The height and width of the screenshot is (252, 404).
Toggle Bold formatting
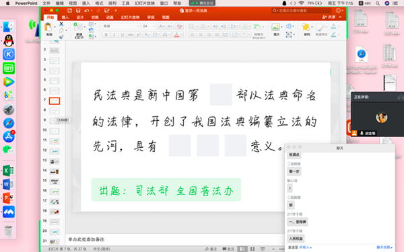106,35
